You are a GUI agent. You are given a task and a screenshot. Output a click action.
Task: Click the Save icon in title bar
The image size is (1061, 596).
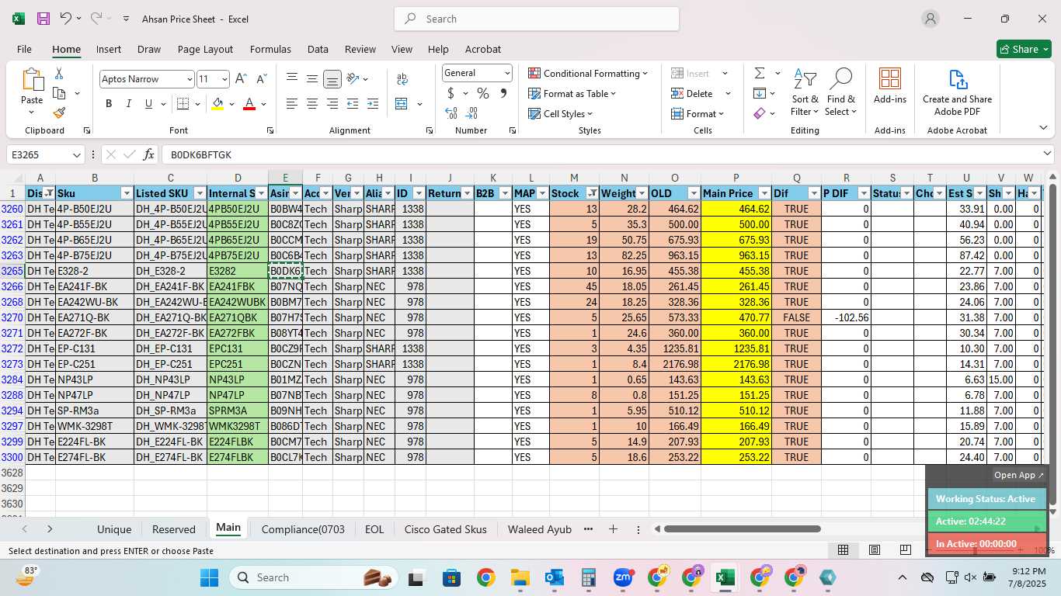tap(43, 19)
